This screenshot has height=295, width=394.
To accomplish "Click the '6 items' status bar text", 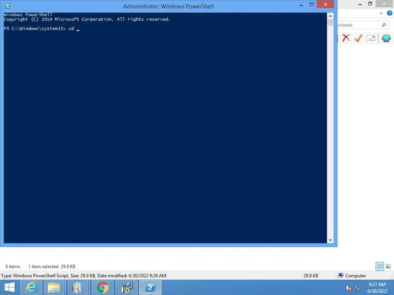I will pyautogui.click(x=13, y=267).
